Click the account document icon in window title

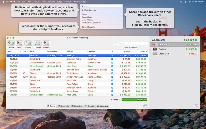coord(67,38)
